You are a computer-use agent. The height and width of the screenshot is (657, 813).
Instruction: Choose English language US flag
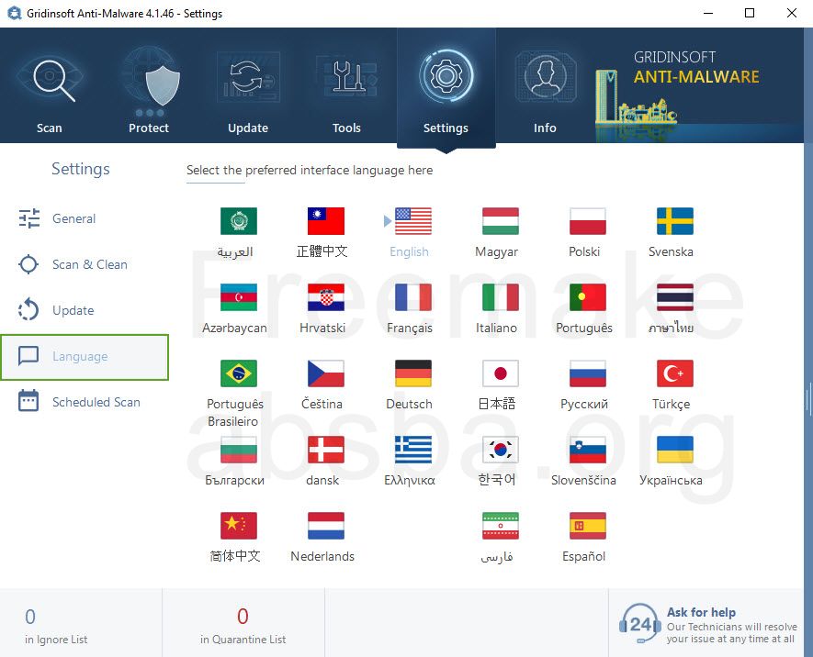click(412, 221)
